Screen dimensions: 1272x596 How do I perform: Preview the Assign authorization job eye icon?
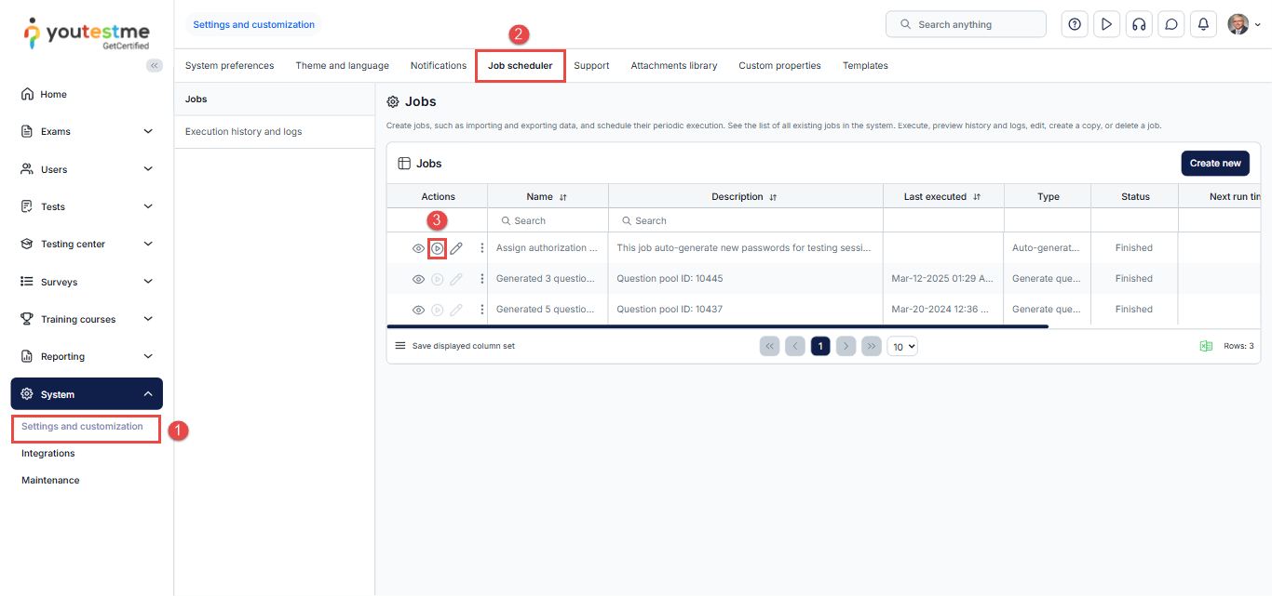point(418,248)
